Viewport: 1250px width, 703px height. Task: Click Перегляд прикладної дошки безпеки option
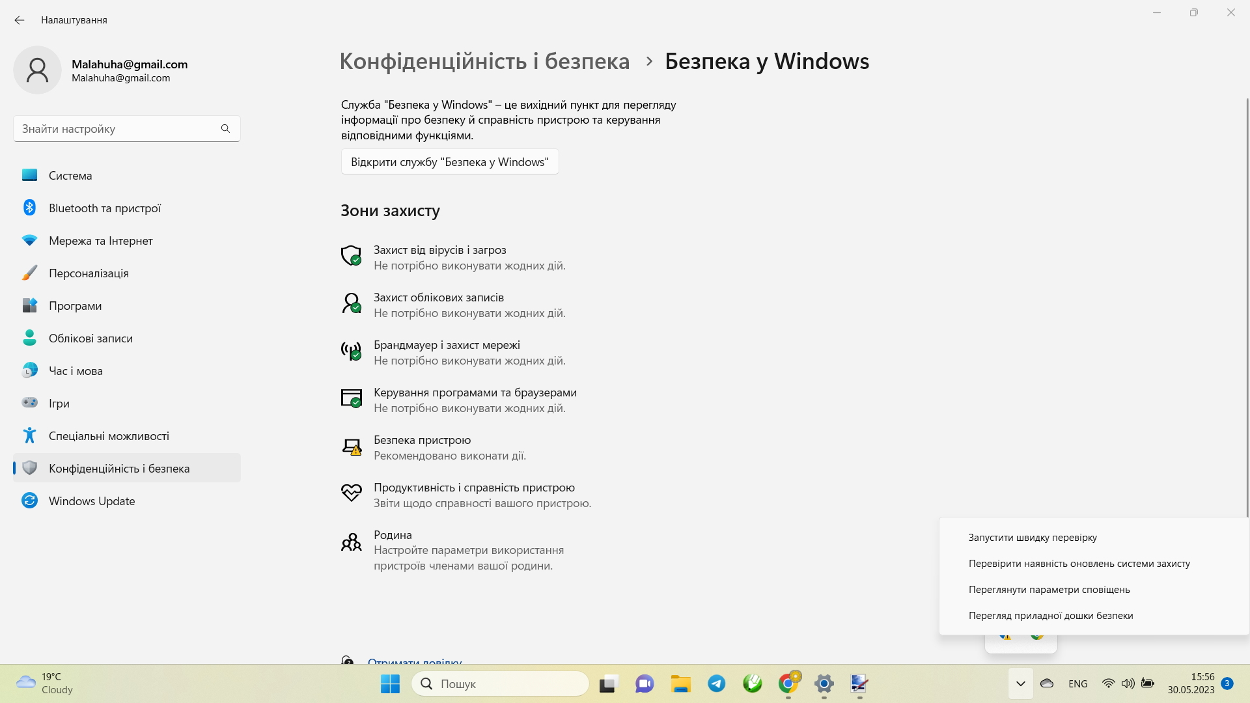point(1050,615)
